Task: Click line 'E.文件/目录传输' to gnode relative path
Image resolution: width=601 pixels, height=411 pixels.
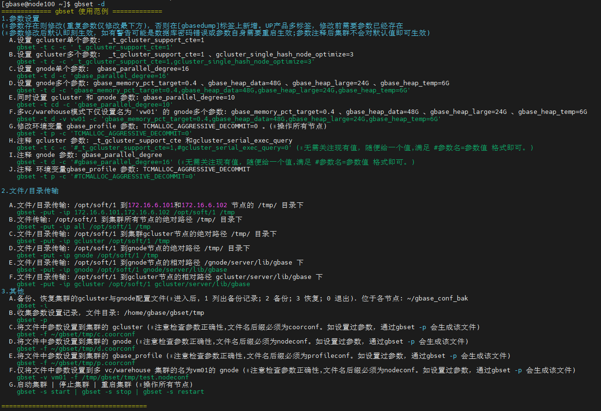Action: point(156,262)
